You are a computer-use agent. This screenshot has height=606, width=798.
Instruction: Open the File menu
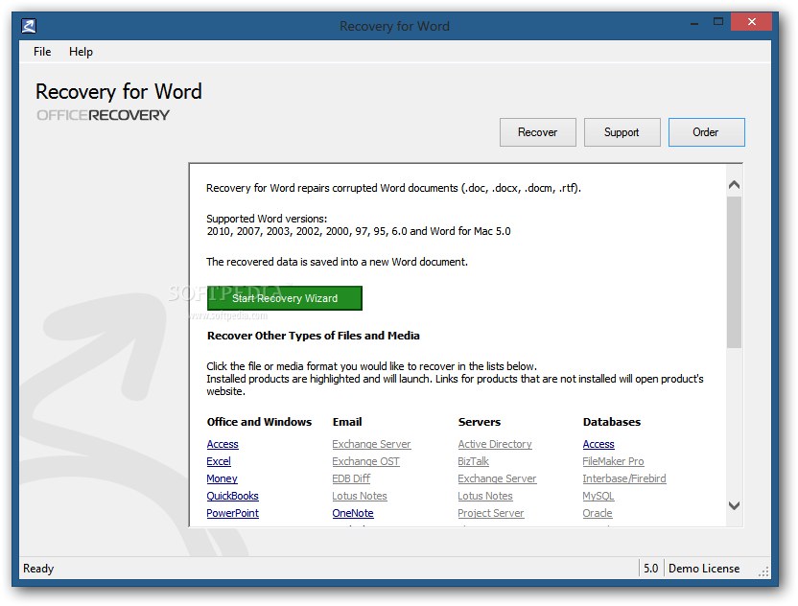point(42,52)
